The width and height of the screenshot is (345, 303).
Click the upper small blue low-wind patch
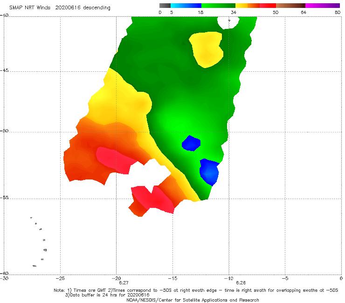[x=191, y=143]
